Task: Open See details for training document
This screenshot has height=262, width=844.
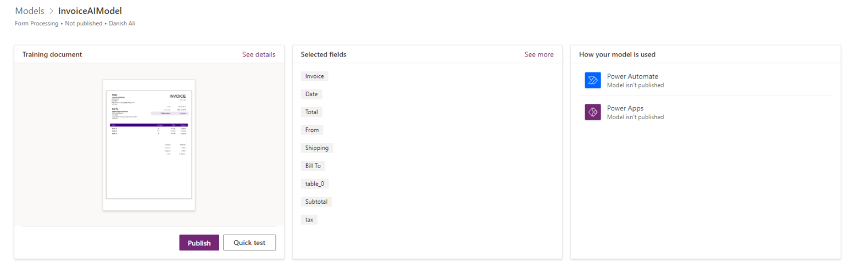Action: [259, 54]
